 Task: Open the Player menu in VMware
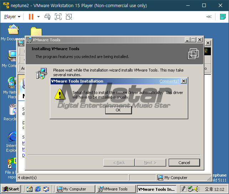tap(12, 17)
